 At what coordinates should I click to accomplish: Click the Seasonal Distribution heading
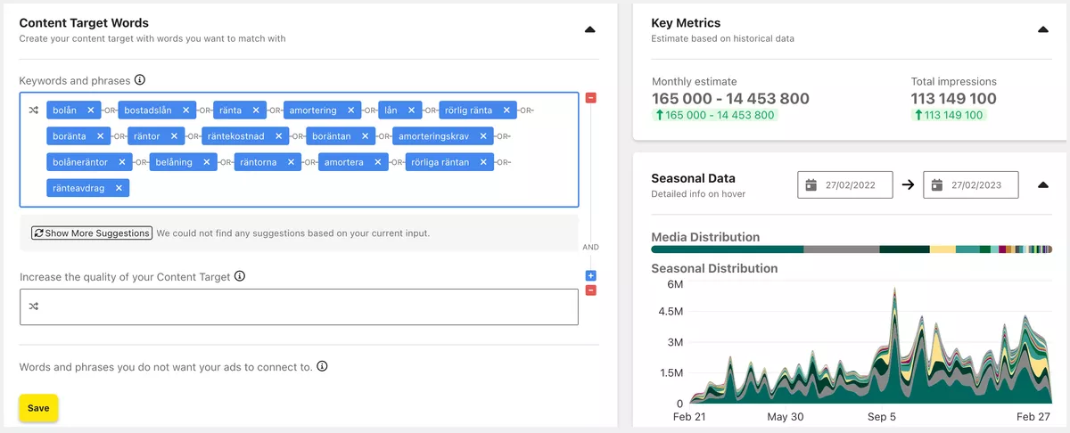point(714,268)
